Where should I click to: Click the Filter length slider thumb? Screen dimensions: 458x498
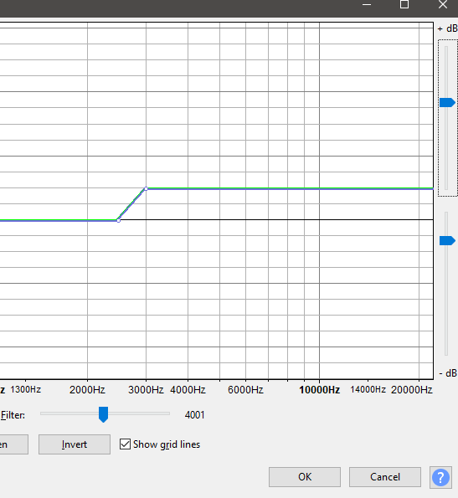pos(103,414)
